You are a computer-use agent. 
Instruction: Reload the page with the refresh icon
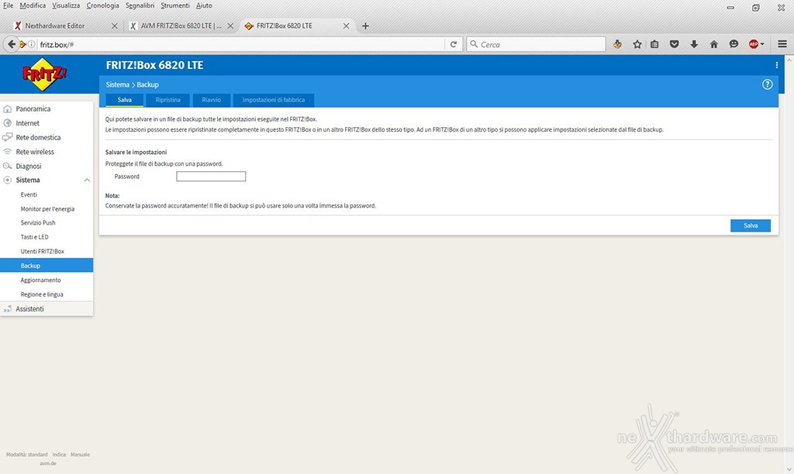pos(453,44)
